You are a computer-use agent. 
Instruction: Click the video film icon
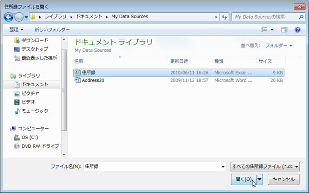pyautogui.click(x=17, y=102)
